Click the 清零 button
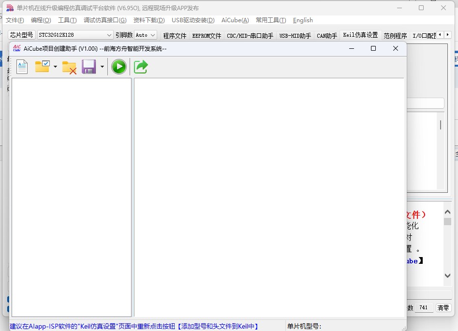 pos(443,308)
